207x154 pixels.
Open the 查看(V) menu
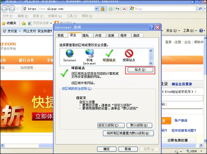[x=38, y=16]
